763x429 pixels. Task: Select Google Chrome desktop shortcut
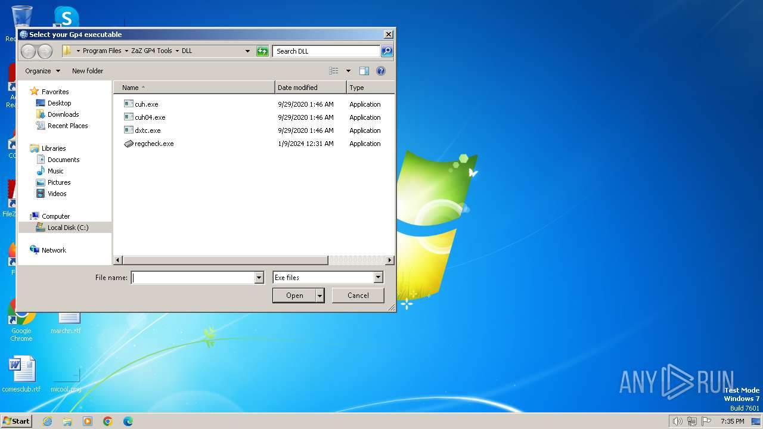21,322
